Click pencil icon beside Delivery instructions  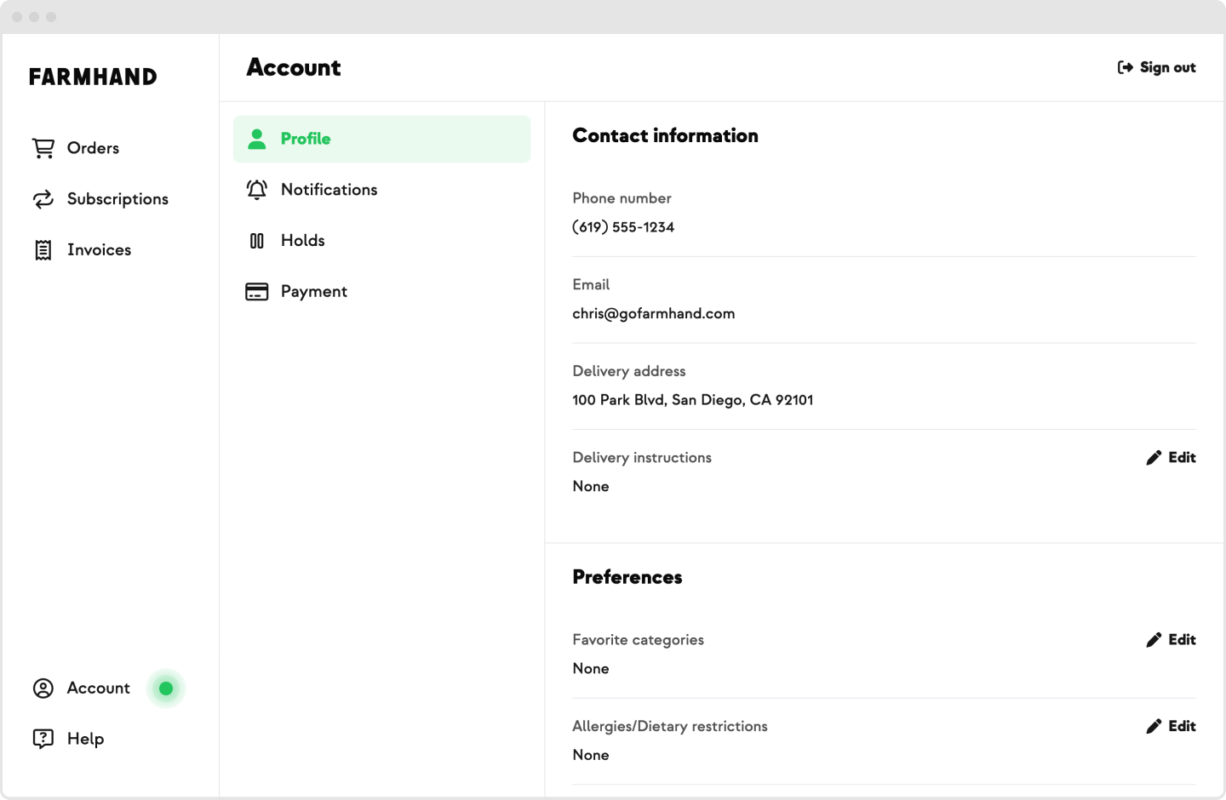[1154, 458]
